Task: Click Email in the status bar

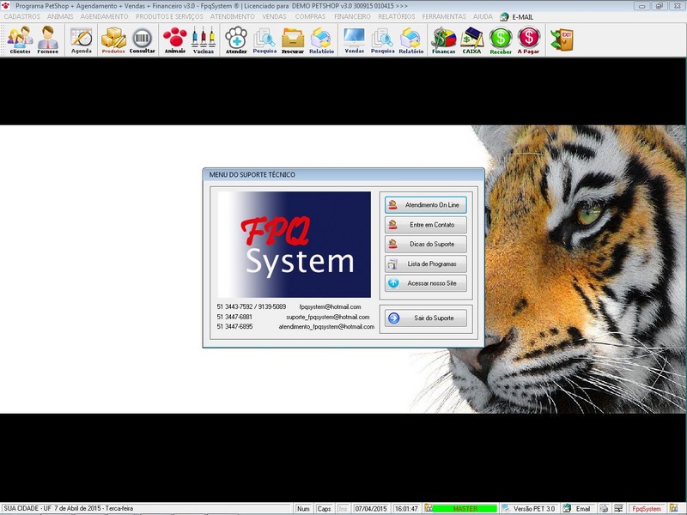Action: click(583, 509)
